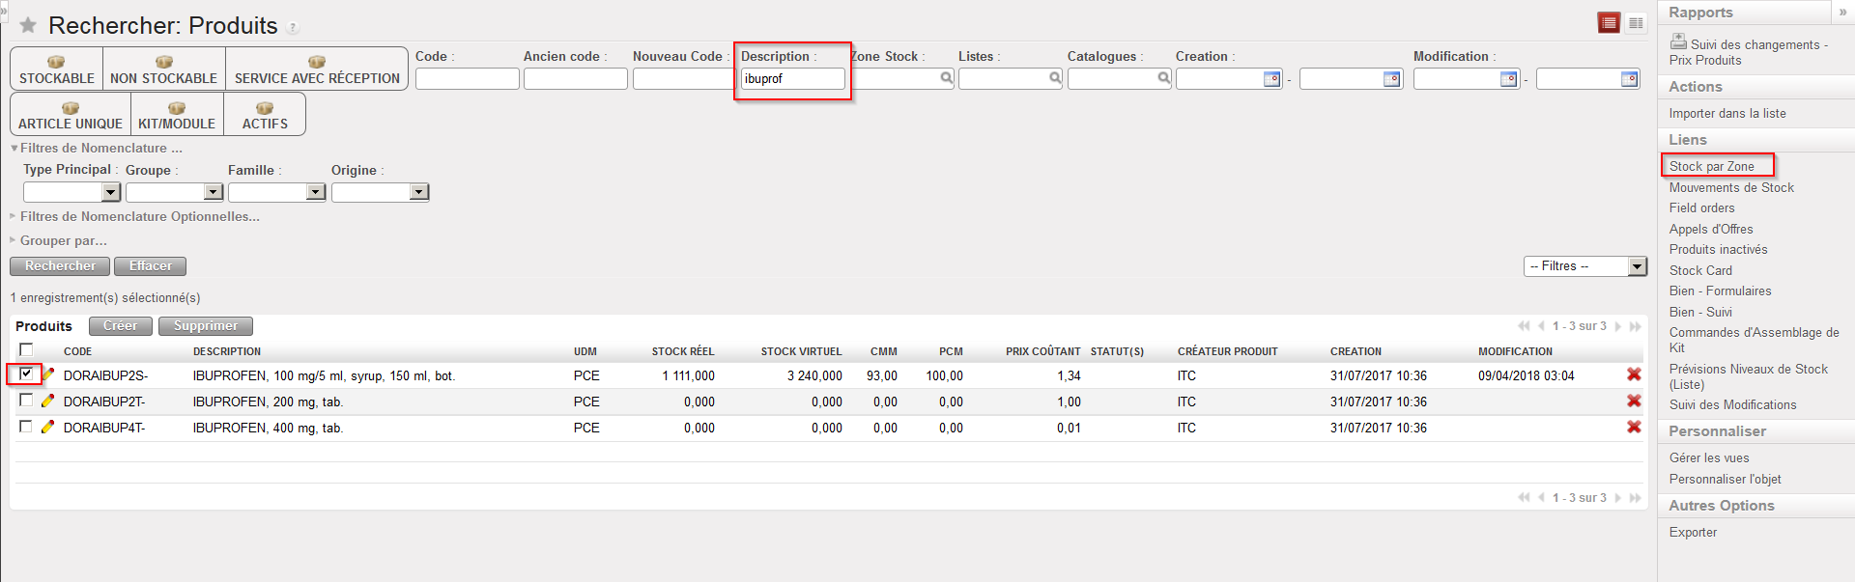Switch to list view using red icon
This screenshot has height=582, width=1855.
pos(1609,23)
